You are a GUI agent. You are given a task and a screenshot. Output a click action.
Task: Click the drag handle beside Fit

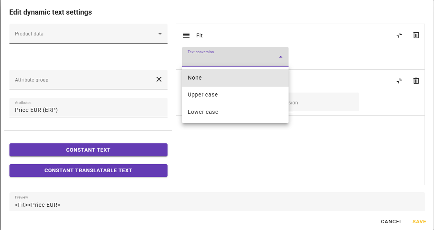pyautogui.click(x=186, y=35)
